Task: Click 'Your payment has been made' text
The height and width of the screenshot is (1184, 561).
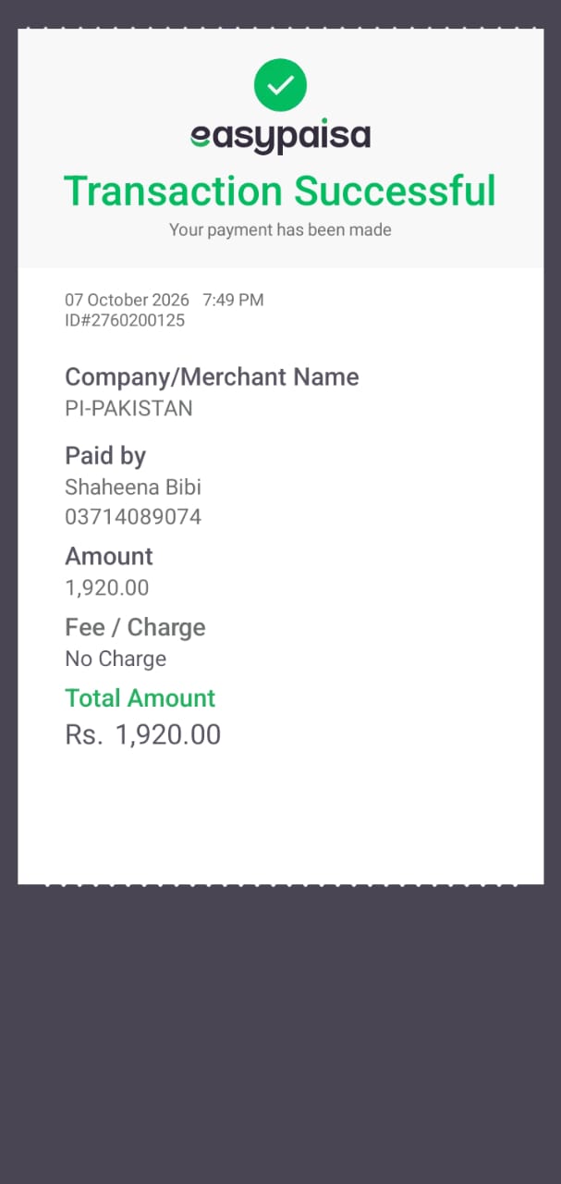Action: pyautogui.click(x=280, y=230)
